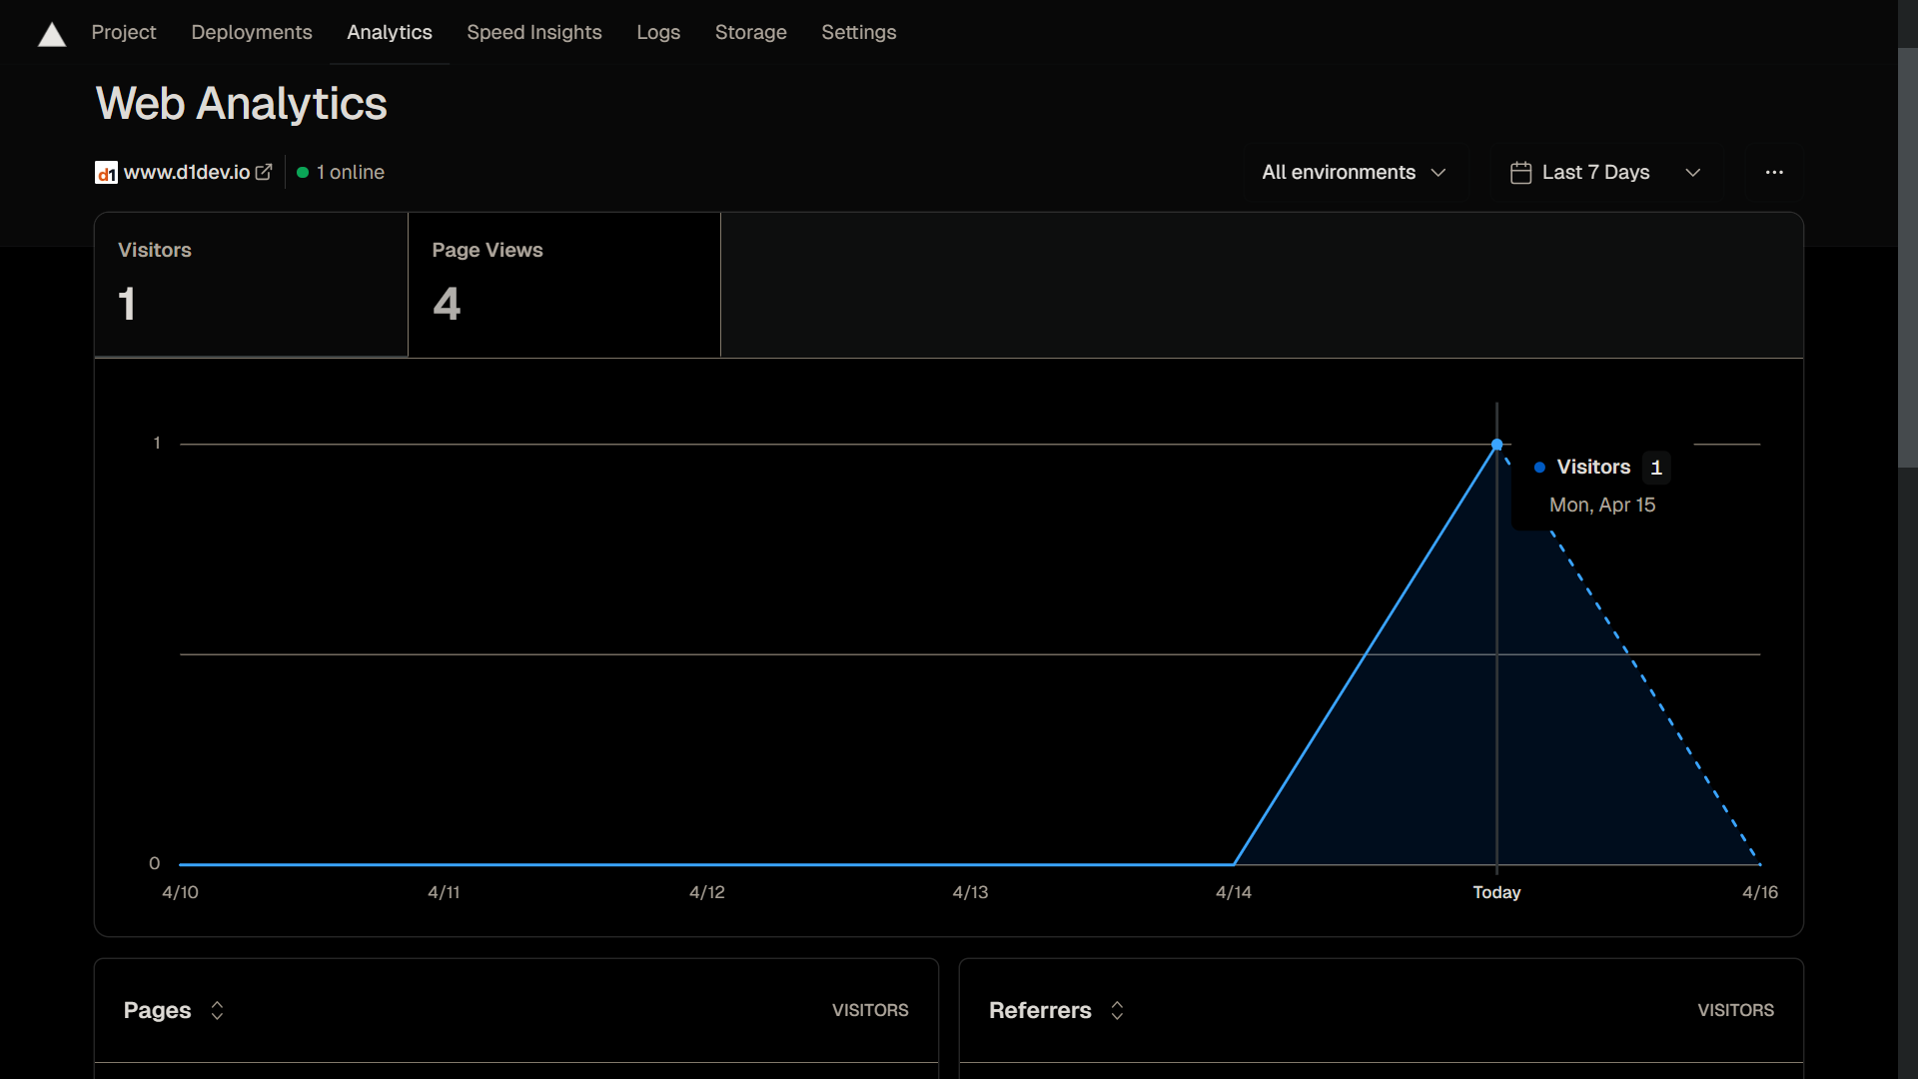Click the 4/12 label on chart axis
The height and width of the screenshot is (1079, 1918).
coord(707,892)
